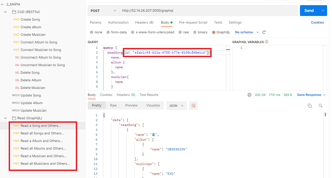
Task: Switch response view to Raw
Action: click(x=113, y=105)
